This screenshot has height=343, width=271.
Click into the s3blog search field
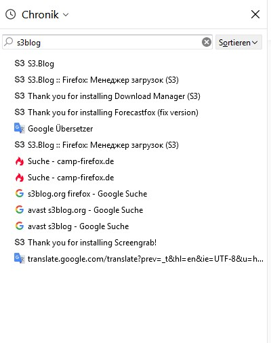coord(107,42)
